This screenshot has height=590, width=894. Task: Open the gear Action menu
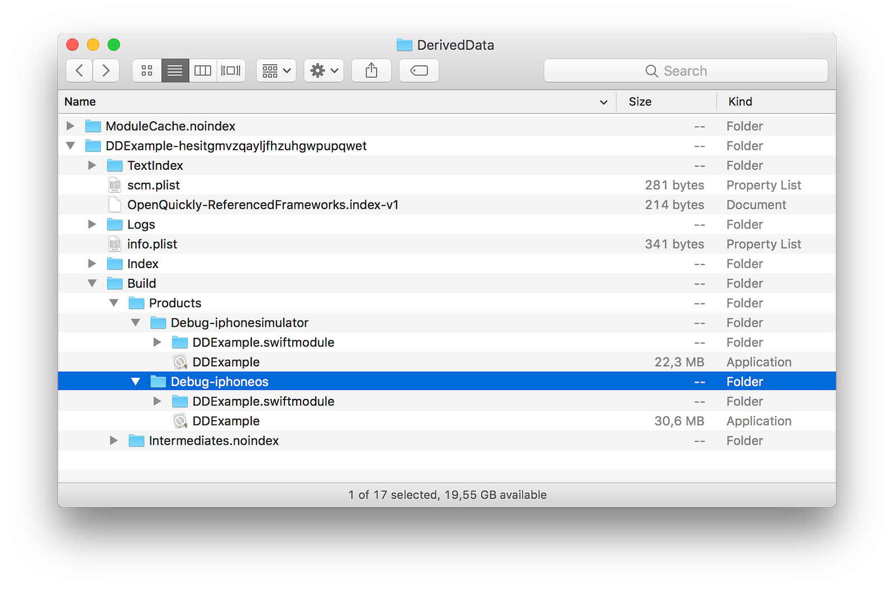[x=324, y=70]
